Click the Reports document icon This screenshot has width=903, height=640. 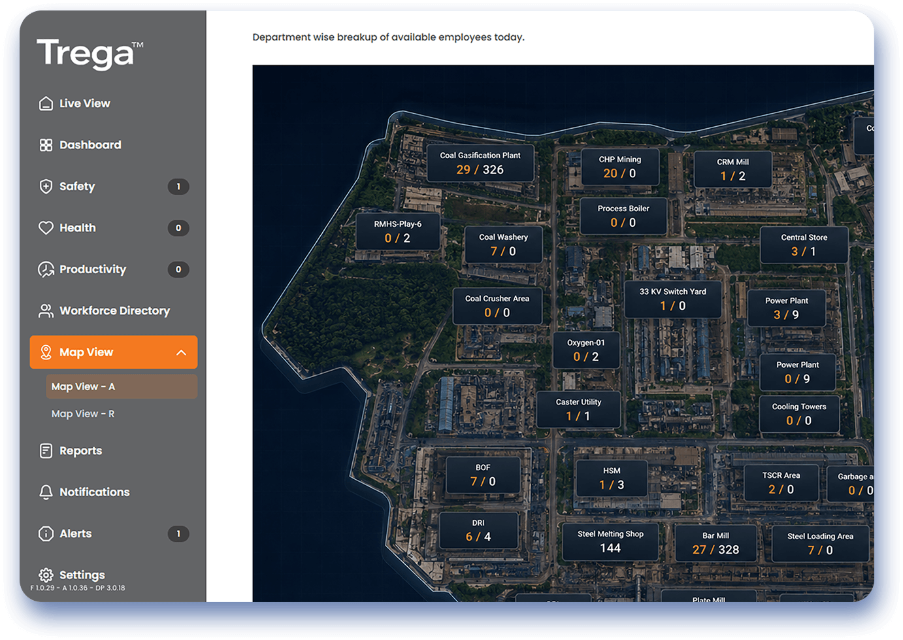46,450
